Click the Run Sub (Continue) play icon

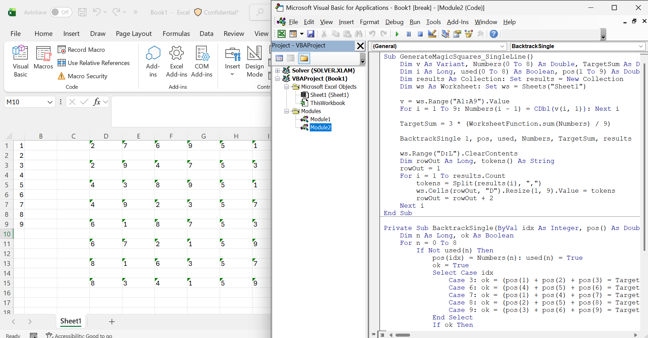coord(397,34)
